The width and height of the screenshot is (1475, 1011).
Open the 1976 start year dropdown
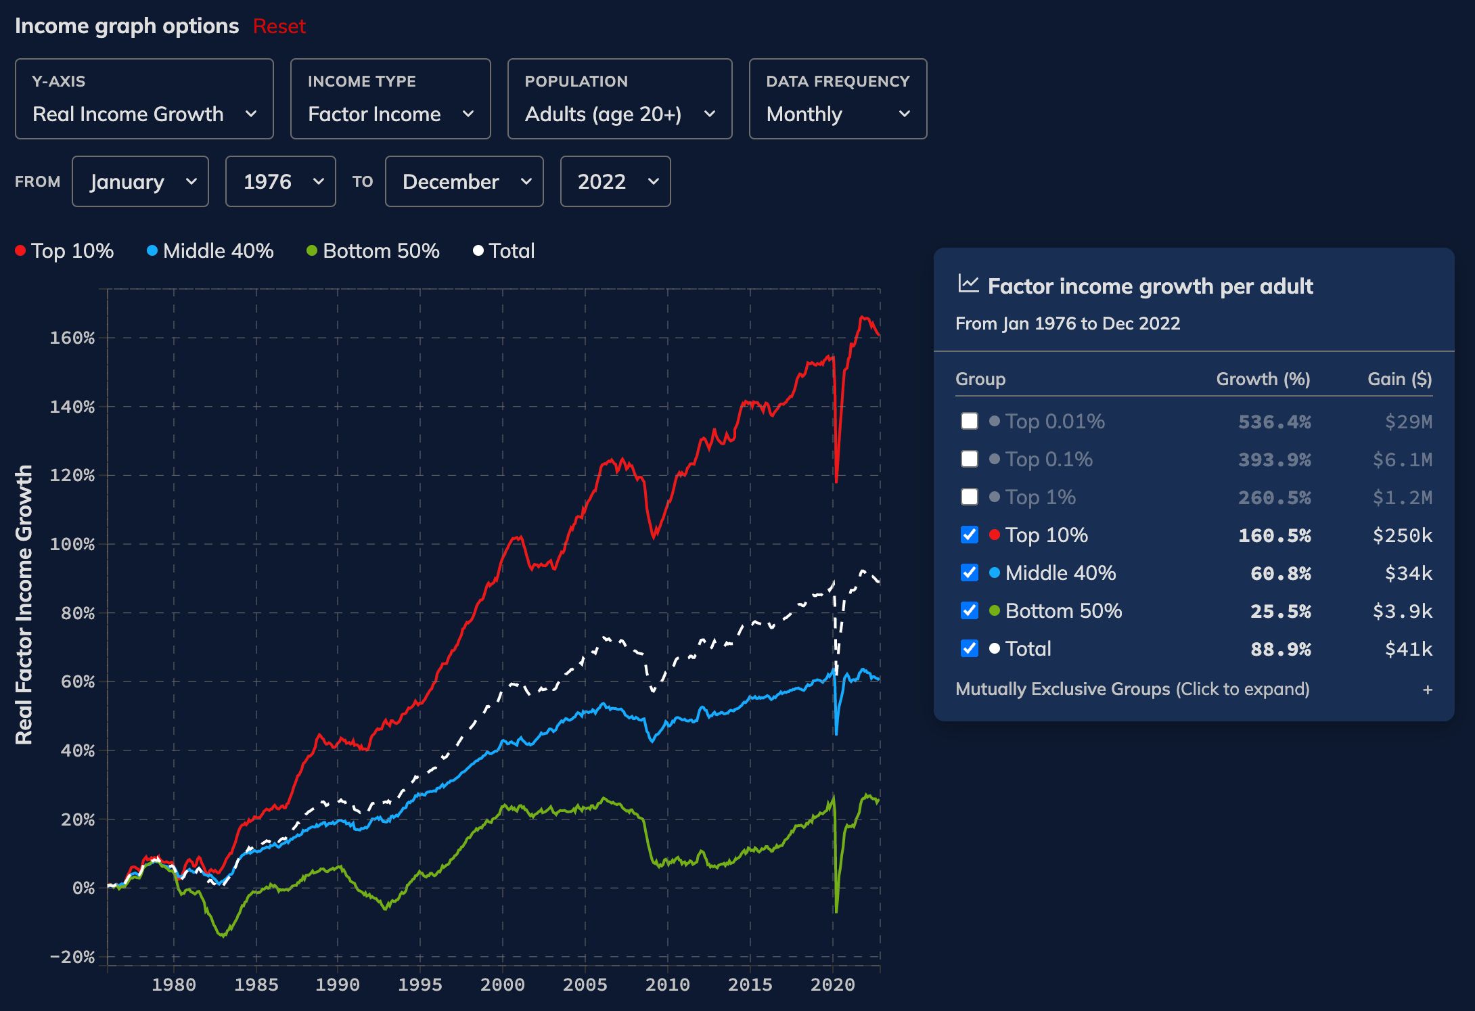(x=280, y=181)
